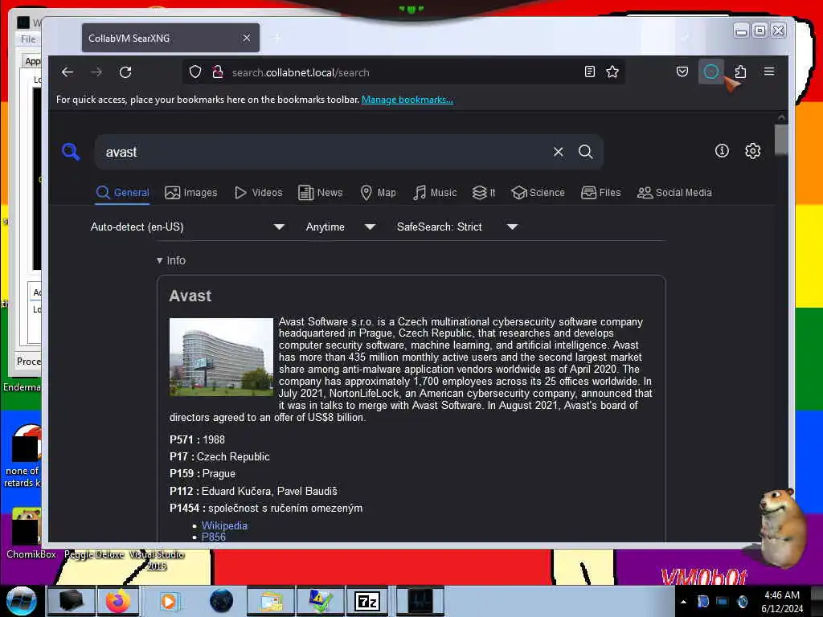Open the Pocket save icon
Viewport: 823px width, 617px height.
(x=682, y=72)
